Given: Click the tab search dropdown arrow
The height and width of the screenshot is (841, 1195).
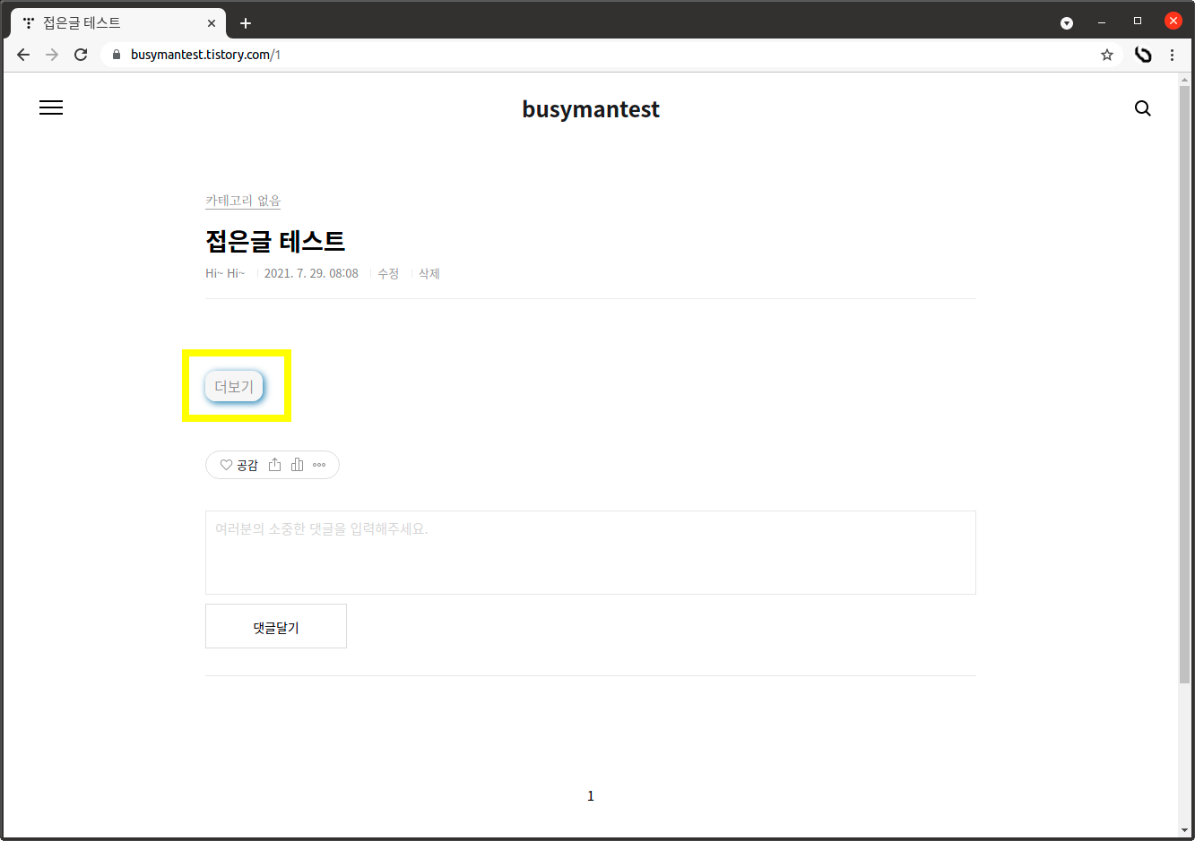Looking at the screenshot, I should [x=1067, y=22].
